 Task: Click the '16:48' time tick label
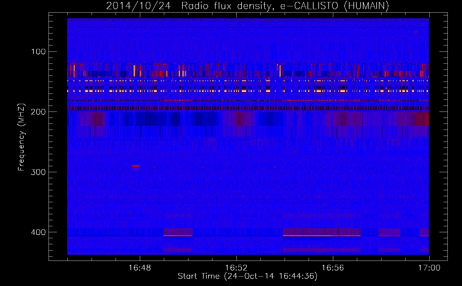[x=140, y=268]
